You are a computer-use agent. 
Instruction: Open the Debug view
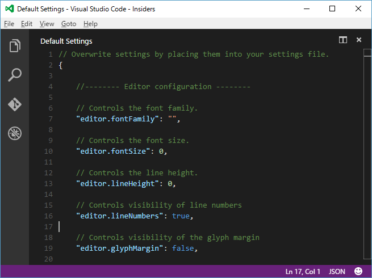(15, 133)
